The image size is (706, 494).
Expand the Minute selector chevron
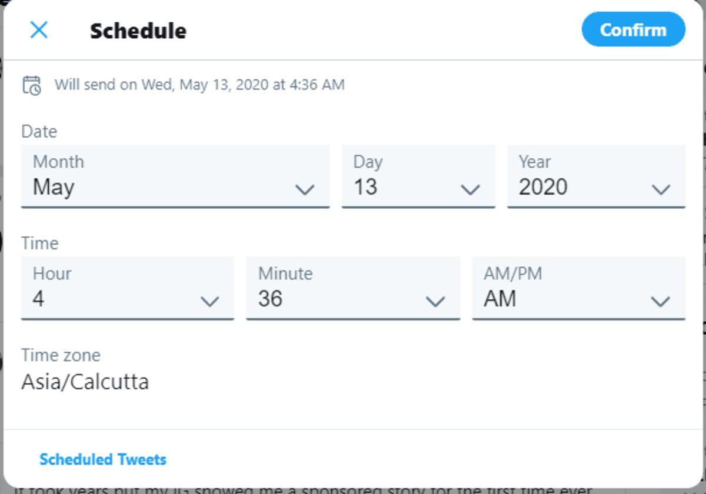tap(435, 301)
